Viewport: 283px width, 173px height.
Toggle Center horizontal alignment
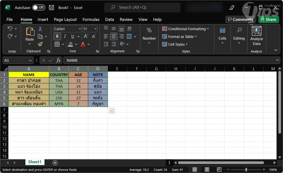114,36
